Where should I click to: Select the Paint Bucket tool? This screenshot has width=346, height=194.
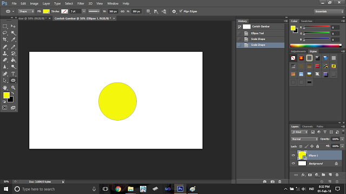13,60
